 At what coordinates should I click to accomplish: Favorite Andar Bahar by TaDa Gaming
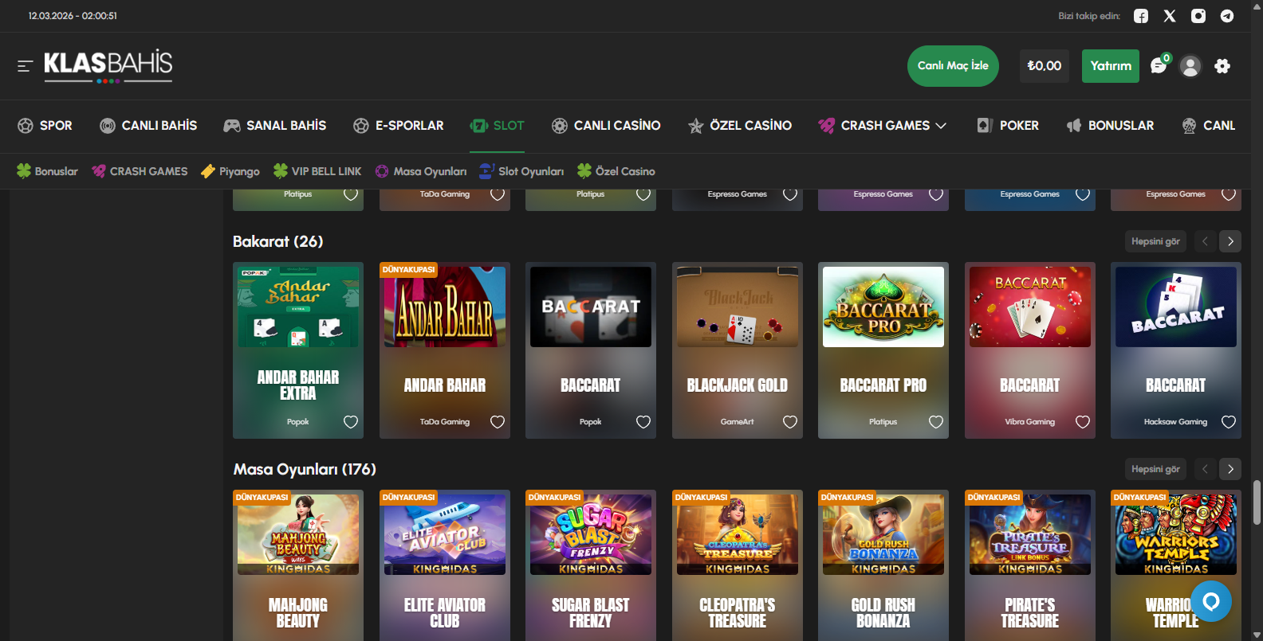(x=498, y=422)
